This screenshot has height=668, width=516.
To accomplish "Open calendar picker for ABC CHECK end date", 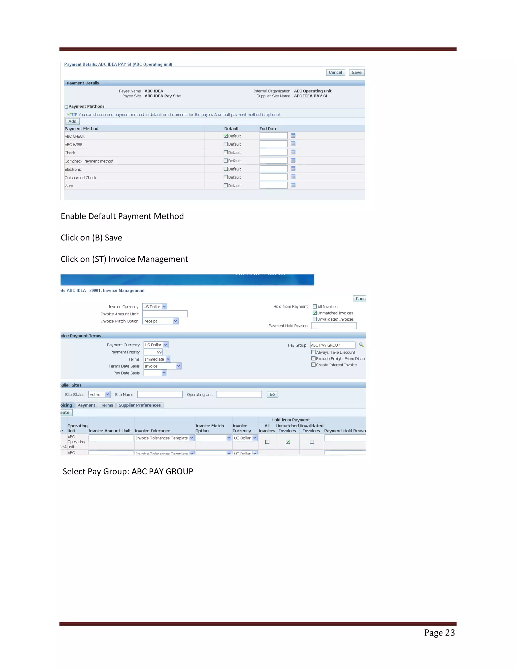I will tap(293, 136).
